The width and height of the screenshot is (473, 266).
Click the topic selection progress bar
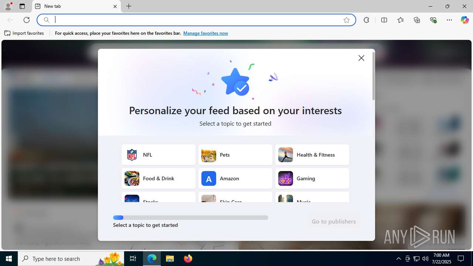click(191, 218)
